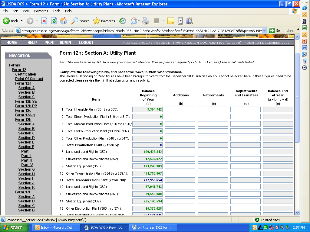This screenshot has width=310, height=232.
Task: Open the History icon in toolbar
Action: [x=122, y=21]
